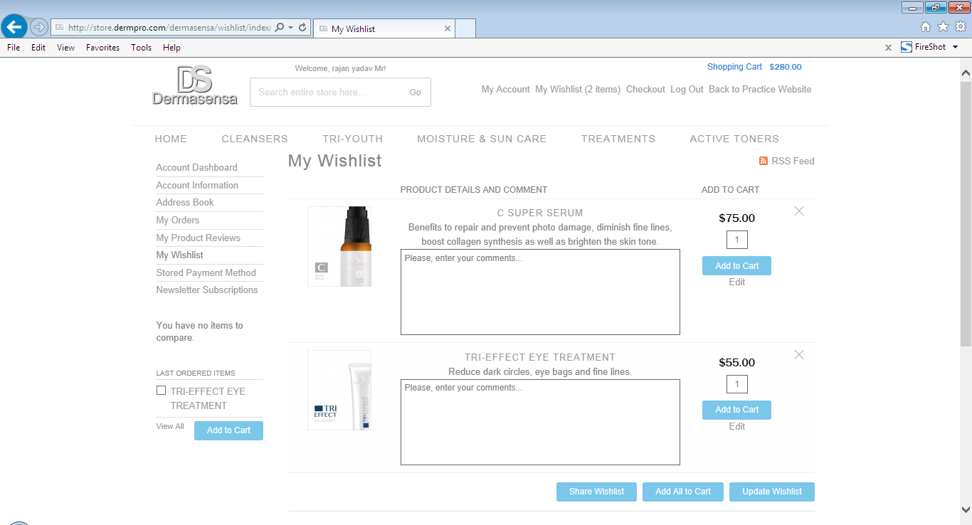
Task: Open the address bar dropdown arrow
Action: [x=291, y=28]
